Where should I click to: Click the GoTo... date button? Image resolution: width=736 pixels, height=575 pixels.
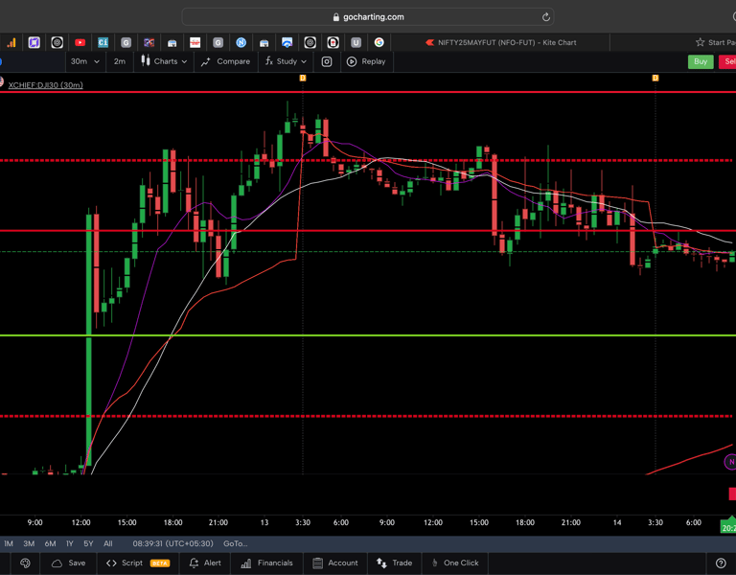click(x=235, y=543)
